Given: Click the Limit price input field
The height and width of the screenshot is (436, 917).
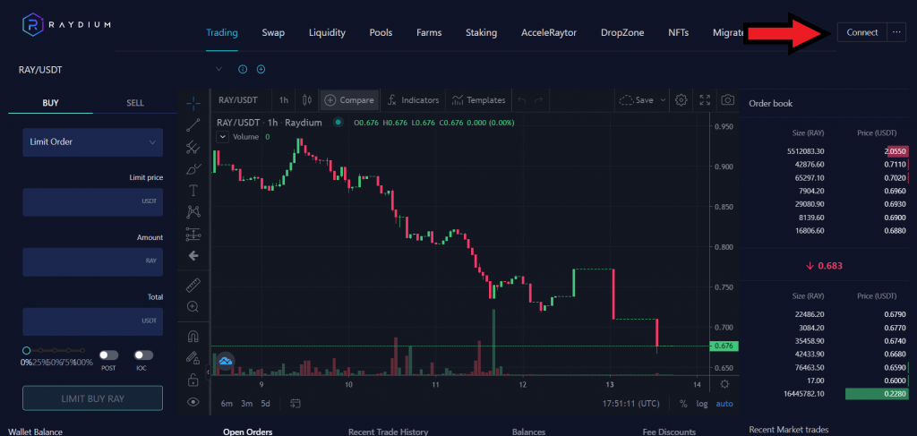Looking at the screenshot, I should tap(93, 201).
